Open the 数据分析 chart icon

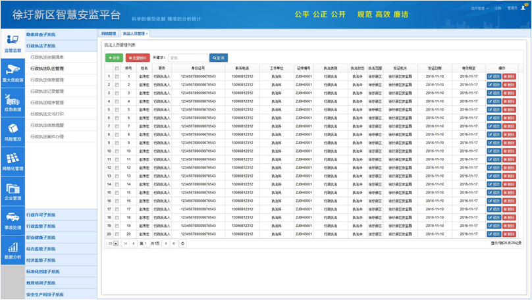[13, 249]
